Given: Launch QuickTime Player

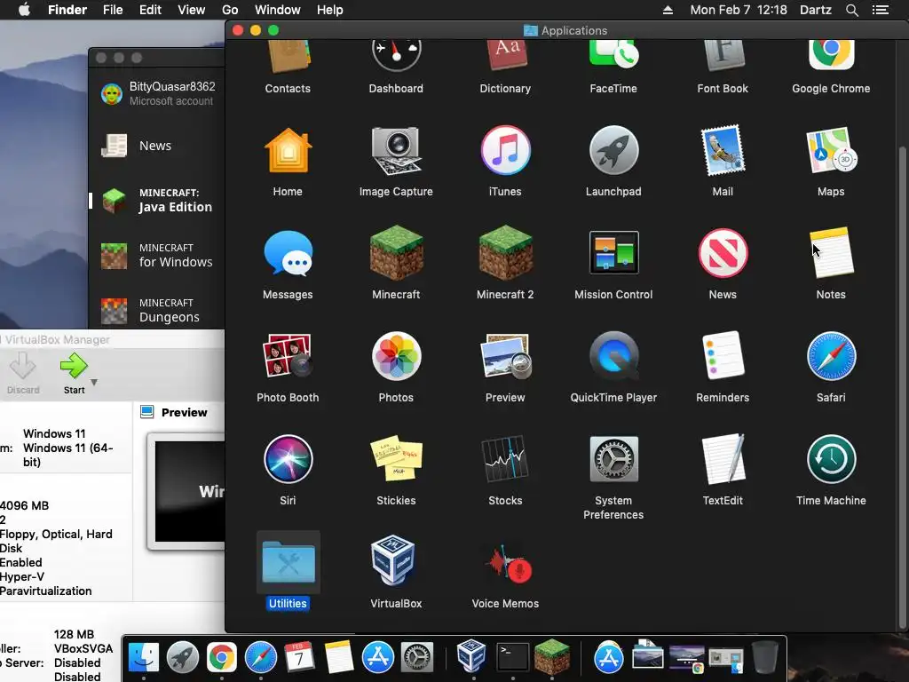Looking at the screenshot, I should click(x=613, y=355).
